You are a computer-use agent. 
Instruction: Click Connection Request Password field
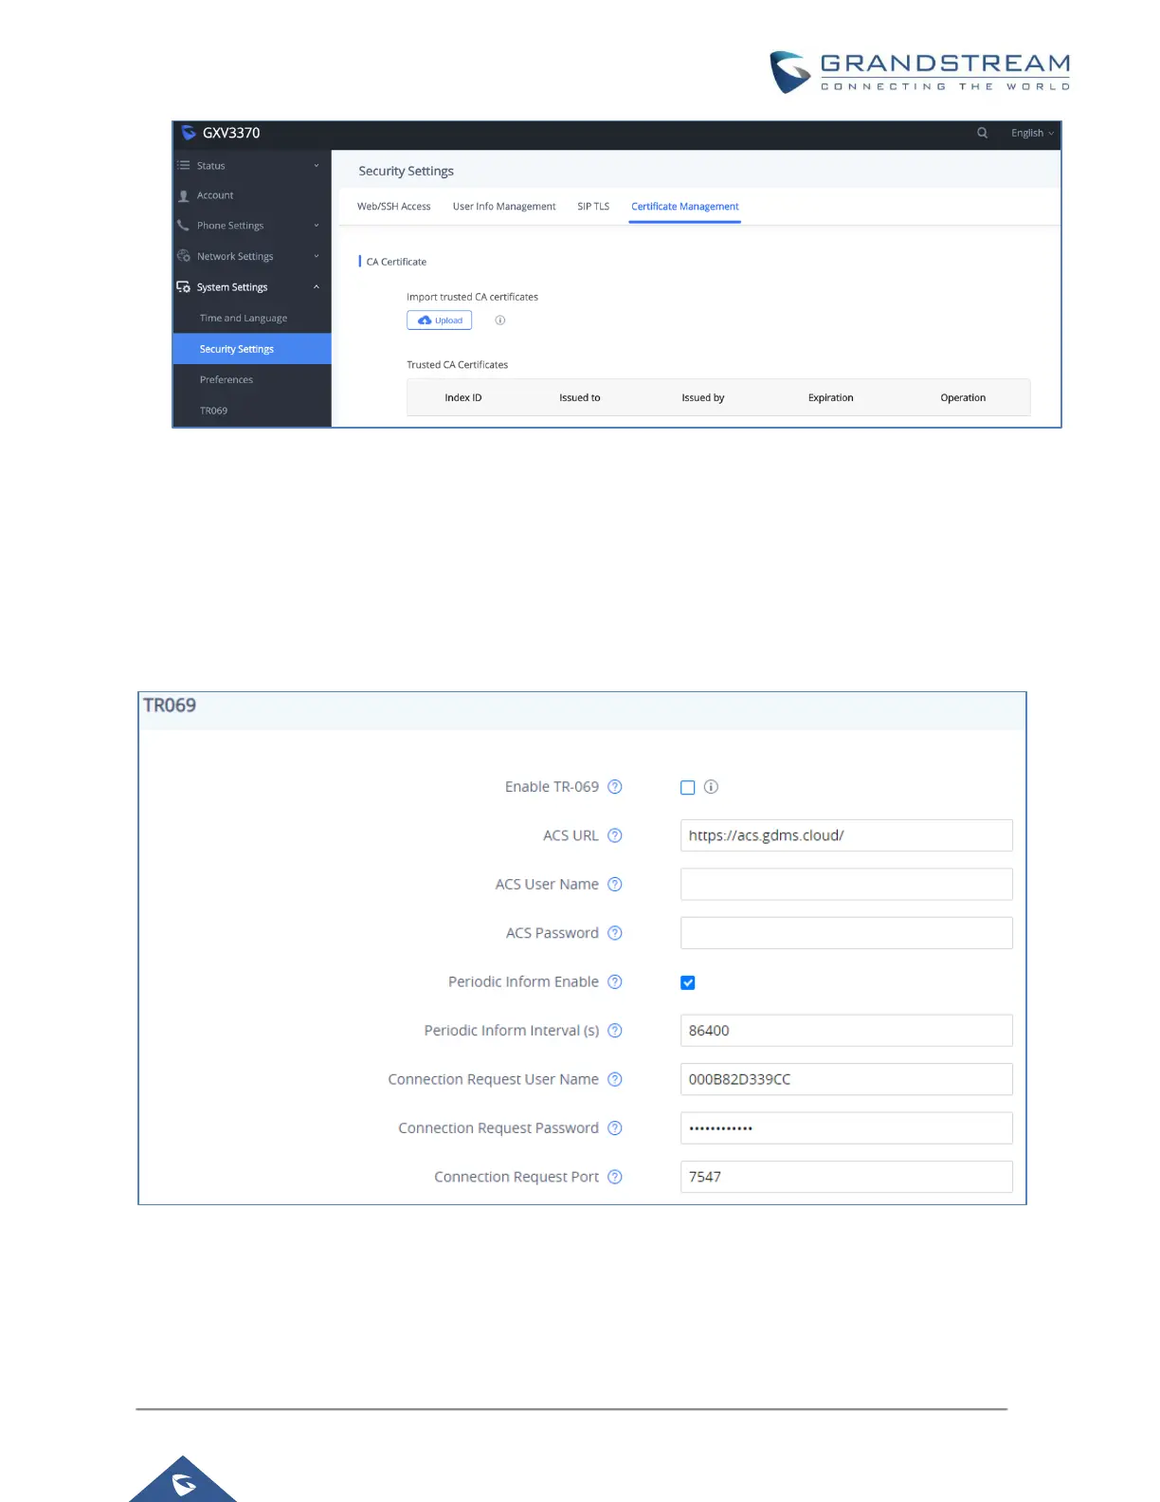pyautogui.click(x=846, y=1128)
